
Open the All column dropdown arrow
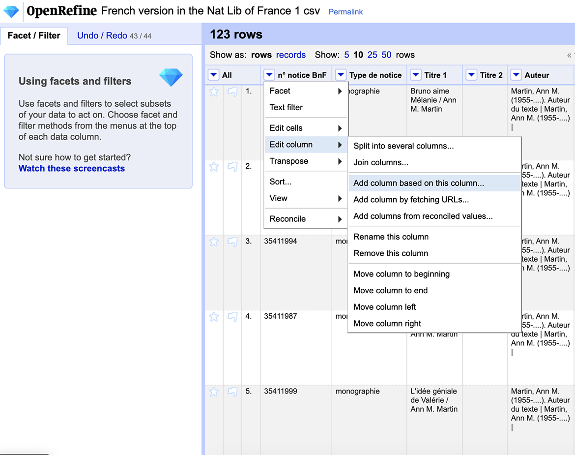[x=213, y=75]
